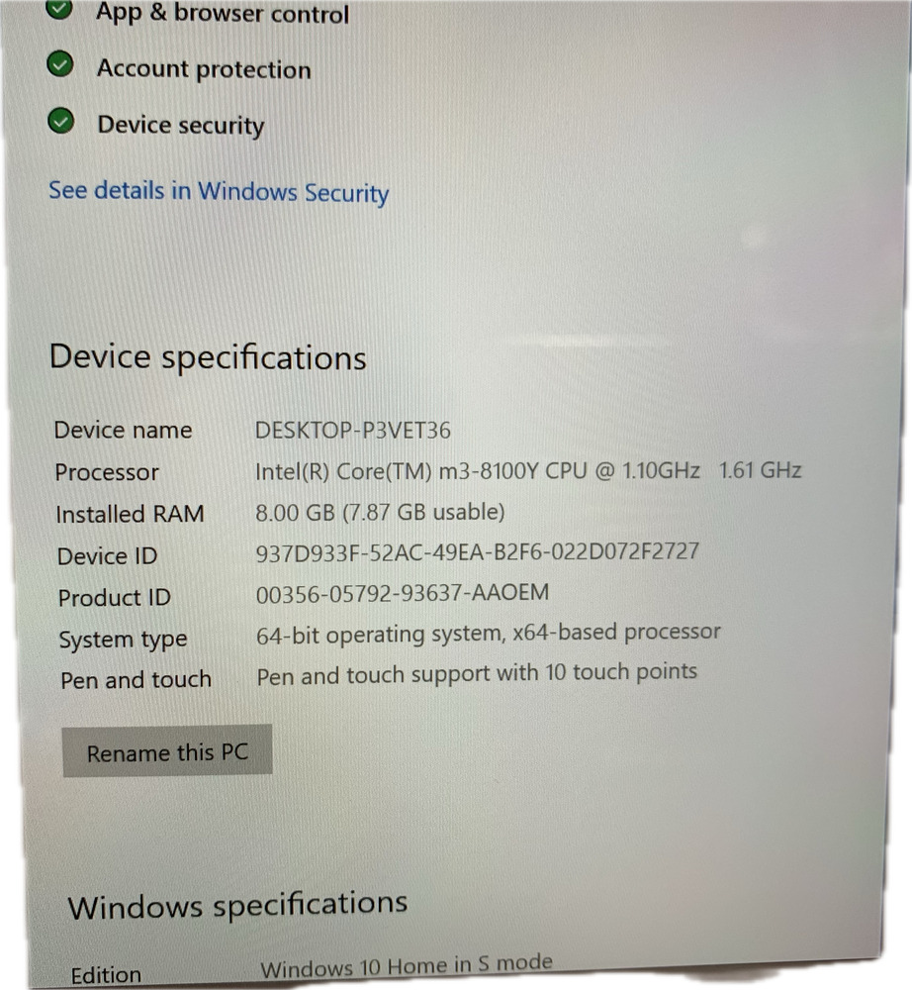Click the Rename this PC button

[x=167, y=750]
